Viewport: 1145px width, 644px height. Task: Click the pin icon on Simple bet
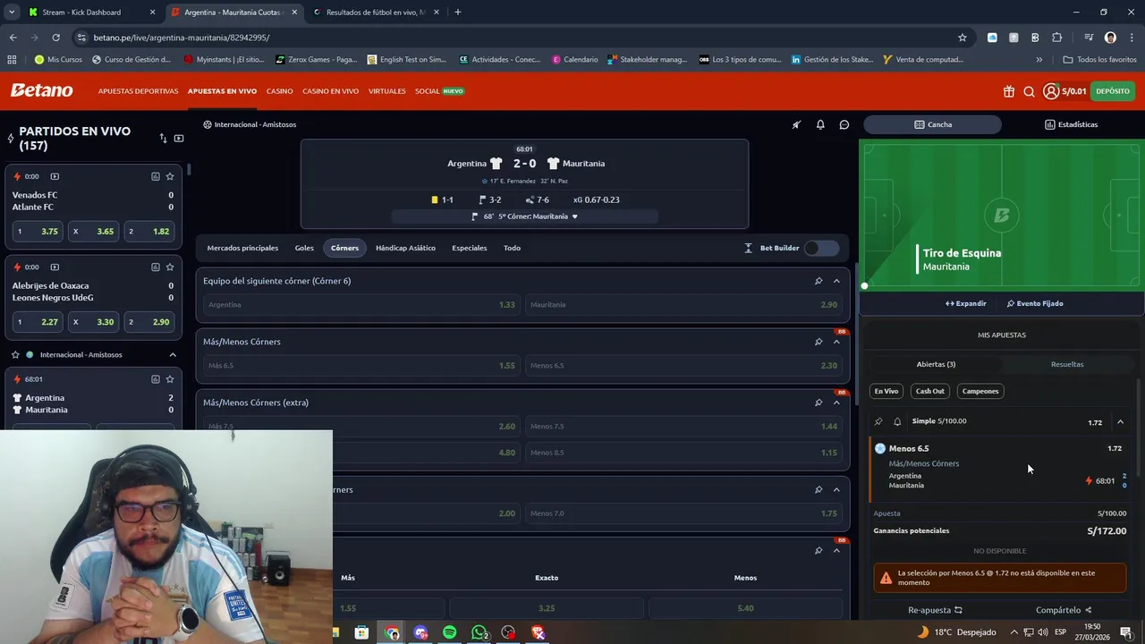(x=878, y=421)
